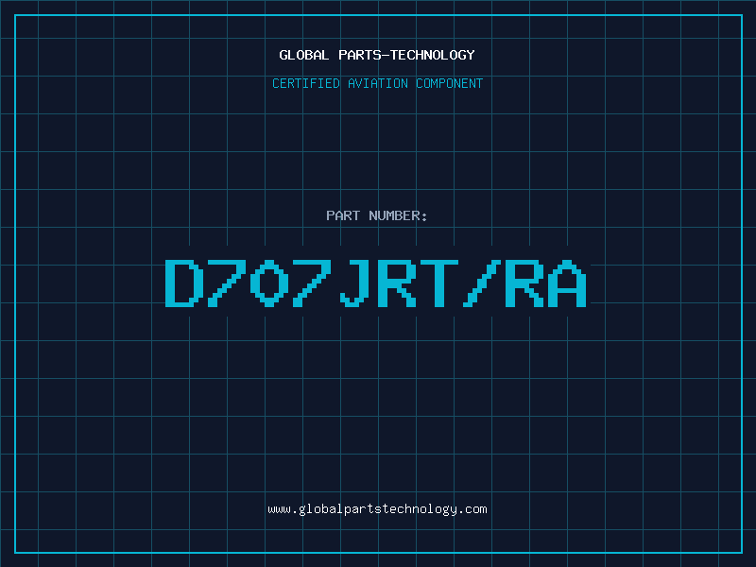Image resolution: width=756 pixels, height=567 pixels.
Task: Open the www.globalpartstechnology.com link
Action: (377, 509)
